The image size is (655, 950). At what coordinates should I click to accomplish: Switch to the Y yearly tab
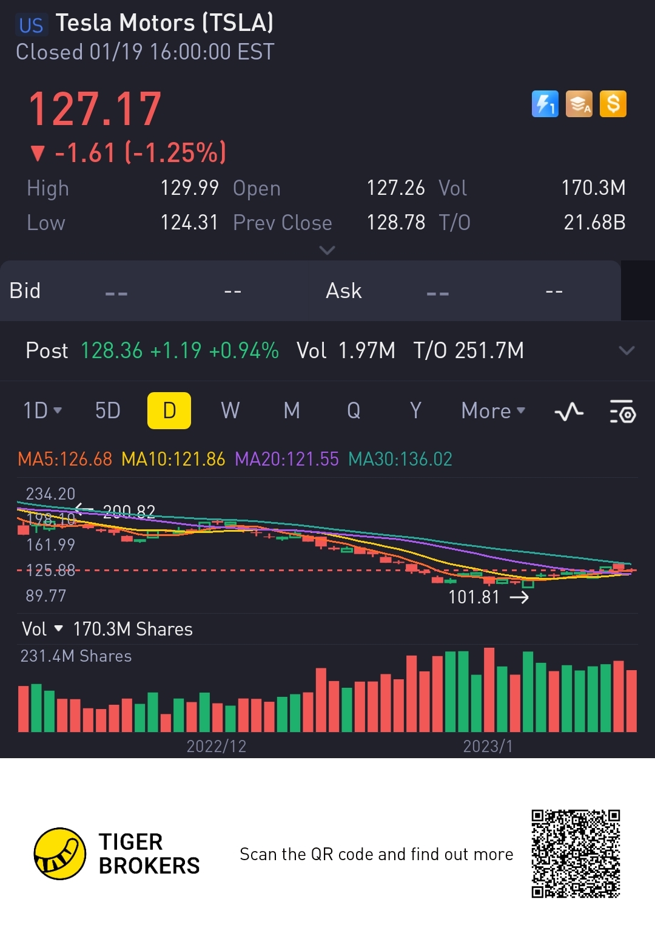pos(415,411)
